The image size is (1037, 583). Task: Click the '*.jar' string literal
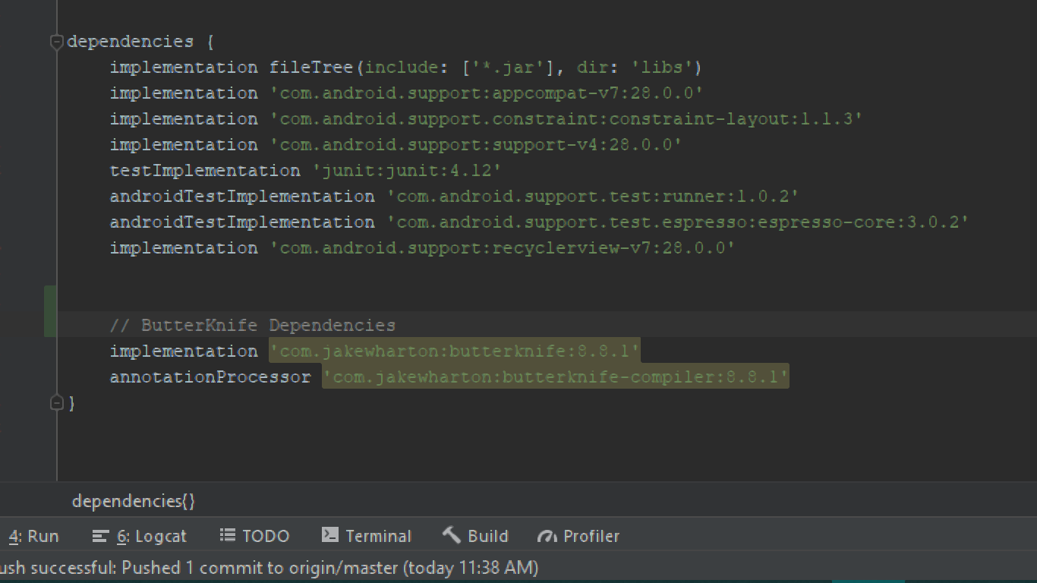pyautogui.click(x=513, y=68)
